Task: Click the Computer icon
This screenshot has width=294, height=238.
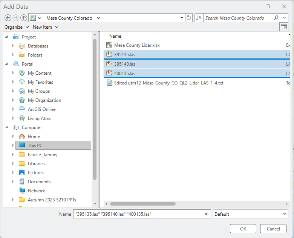Action: click(16, 127)
